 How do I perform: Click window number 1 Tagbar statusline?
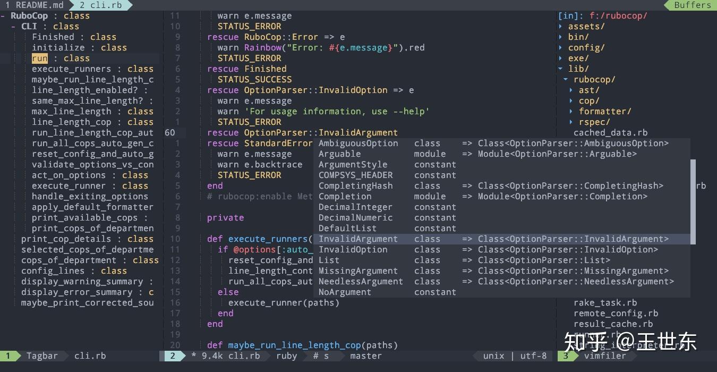[x=8, y=356]
